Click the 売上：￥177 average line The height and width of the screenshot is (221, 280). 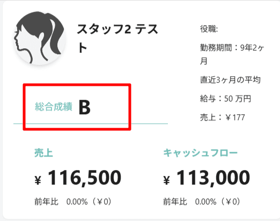click(223, 117)
